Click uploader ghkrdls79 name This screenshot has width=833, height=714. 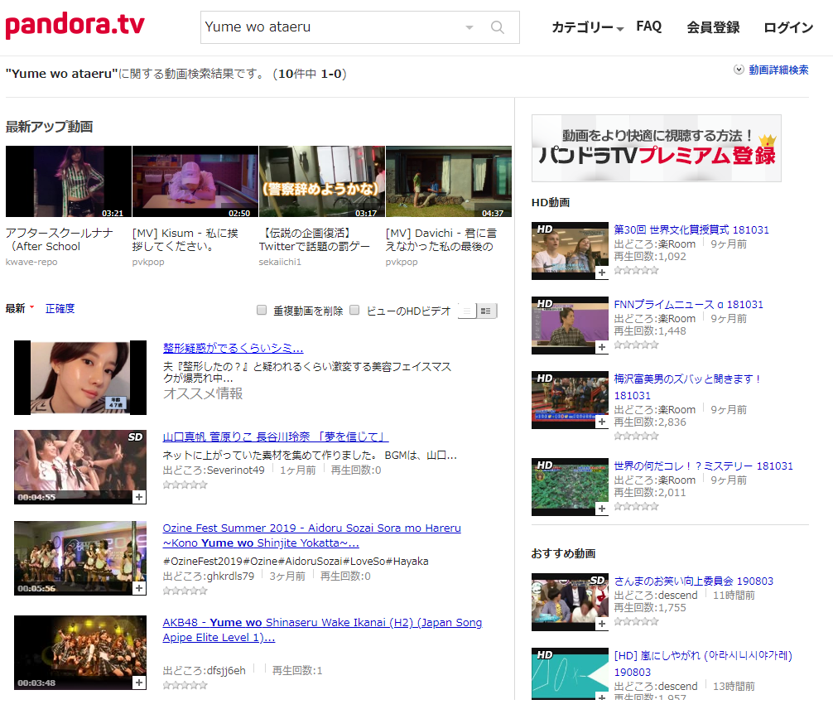230,577
